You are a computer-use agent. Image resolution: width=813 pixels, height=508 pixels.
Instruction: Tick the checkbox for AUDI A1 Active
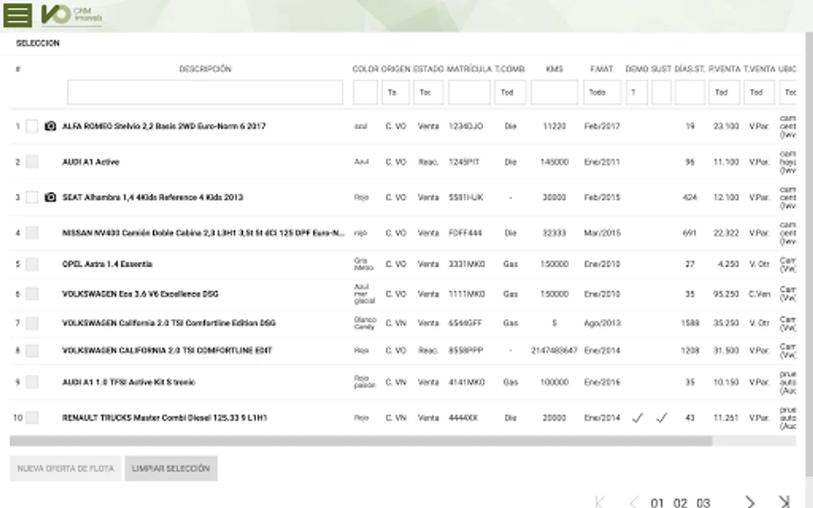pos(32,162)
